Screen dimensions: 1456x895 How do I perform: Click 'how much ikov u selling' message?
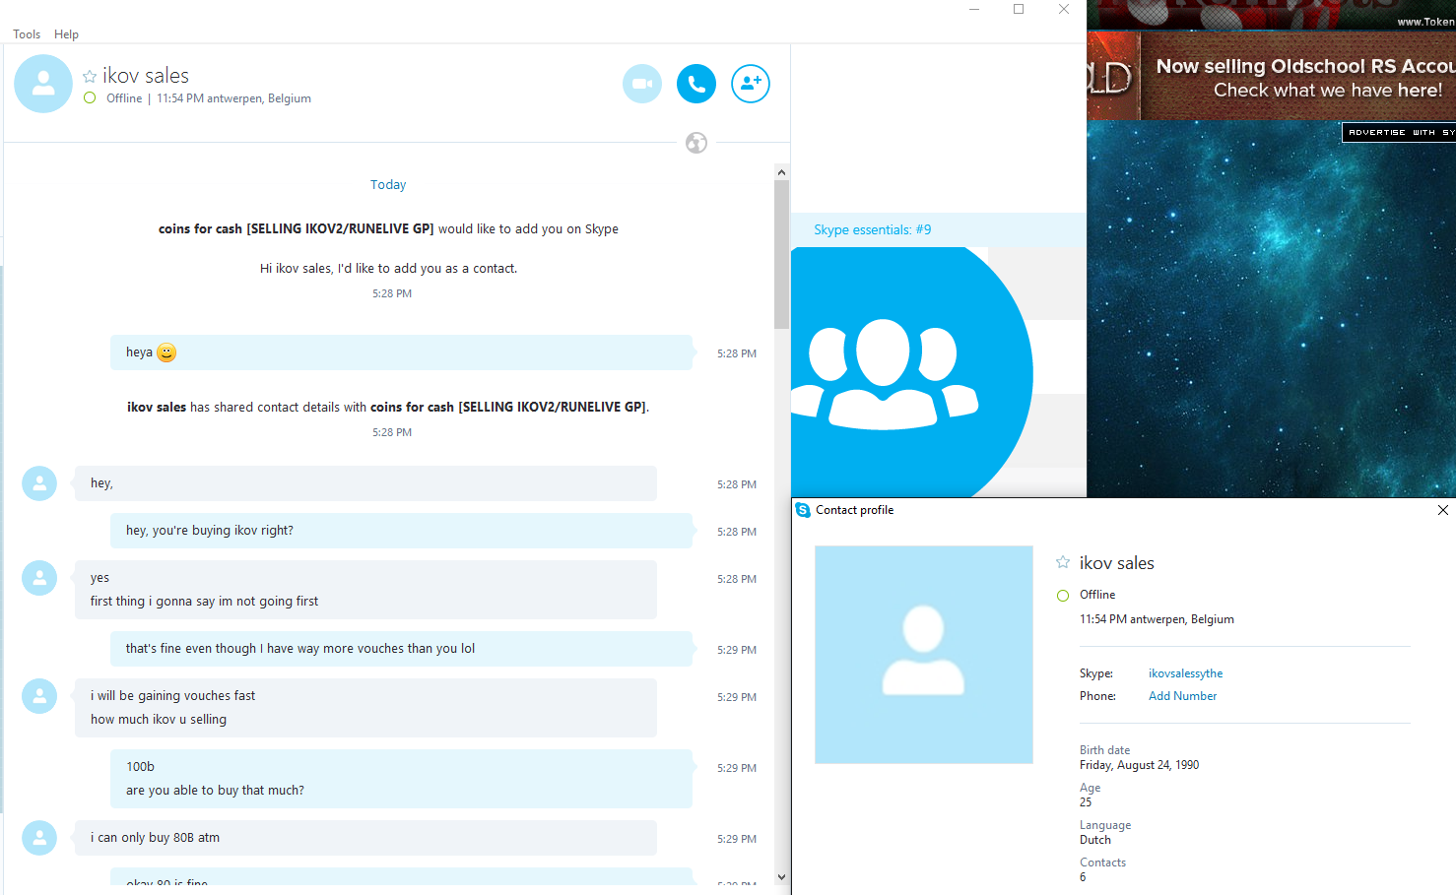click(x=159, y=720)
